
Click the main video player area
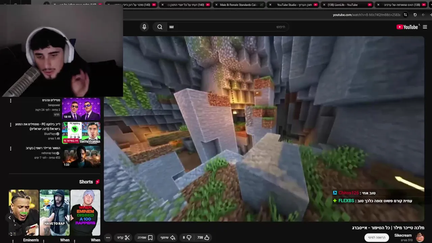[264, 129]
